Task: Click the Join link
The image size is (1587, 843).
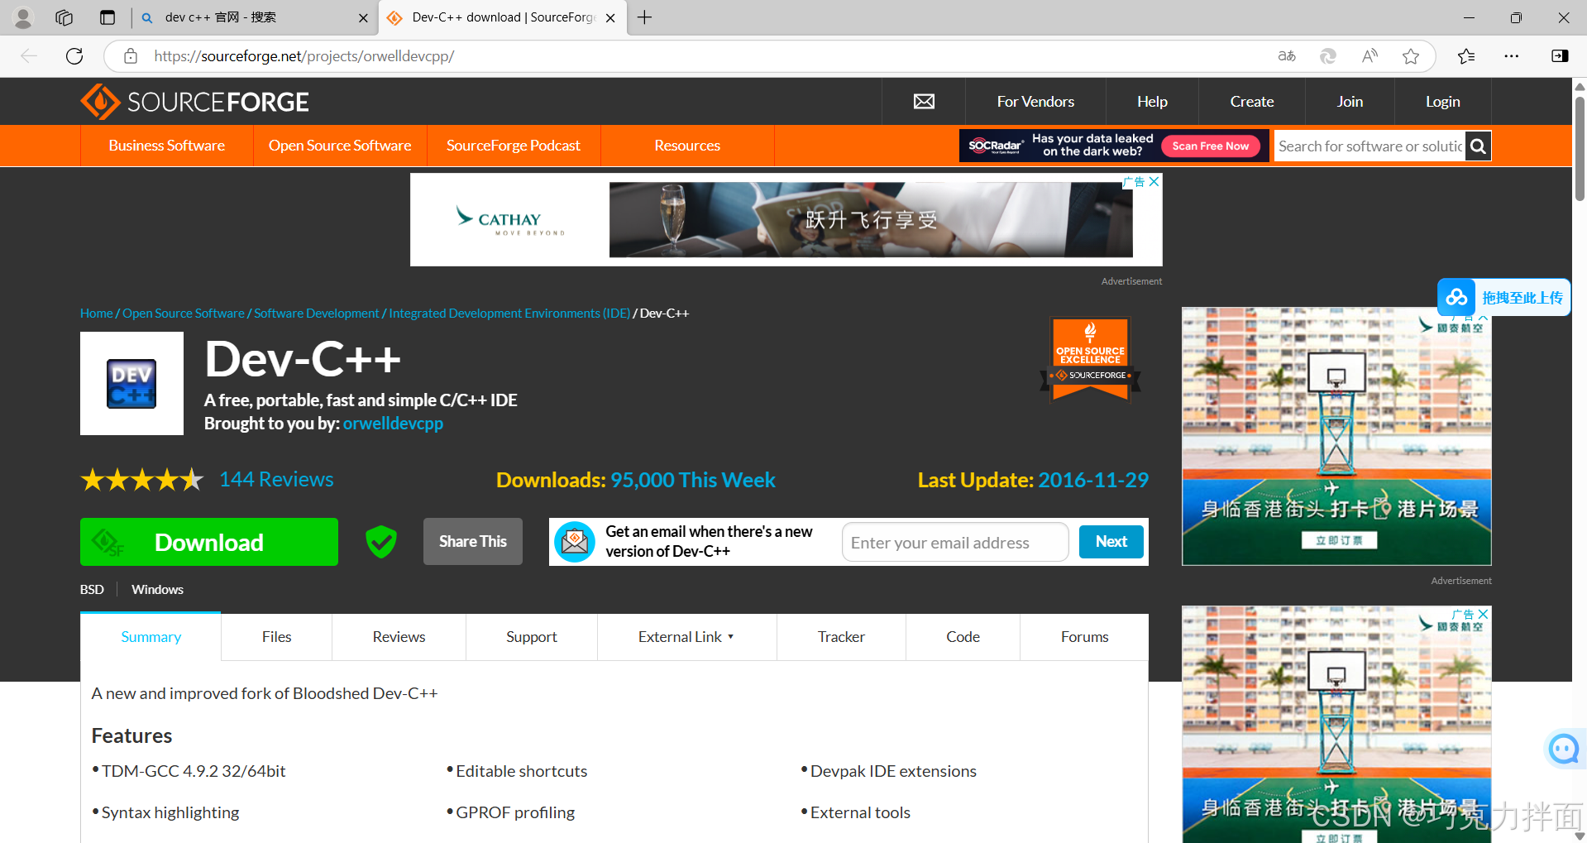Action: pyautogui.click(x=1350, y=102)
